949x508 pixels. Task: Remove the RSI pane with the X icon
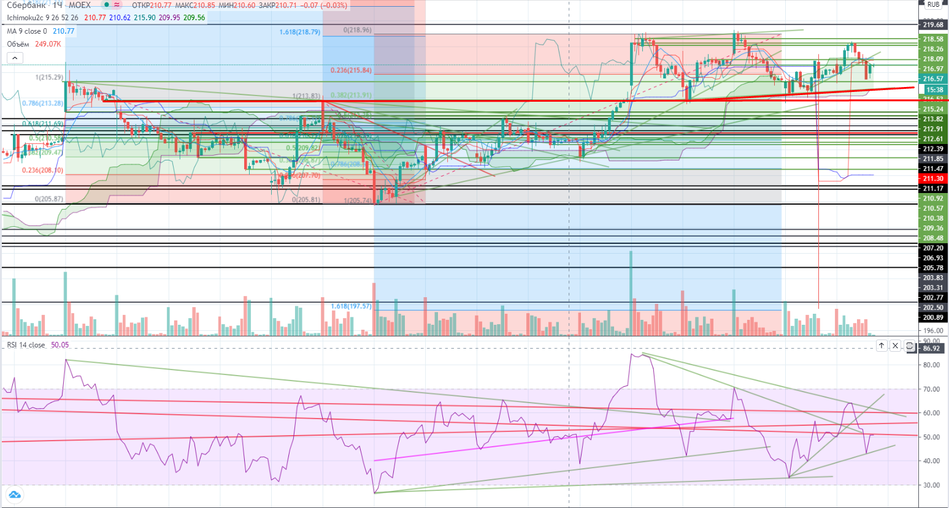click(895, 346)
